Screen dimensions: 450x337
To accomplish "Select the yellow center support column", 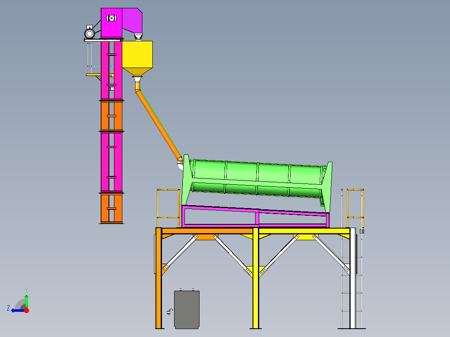I will pos(256,278).
